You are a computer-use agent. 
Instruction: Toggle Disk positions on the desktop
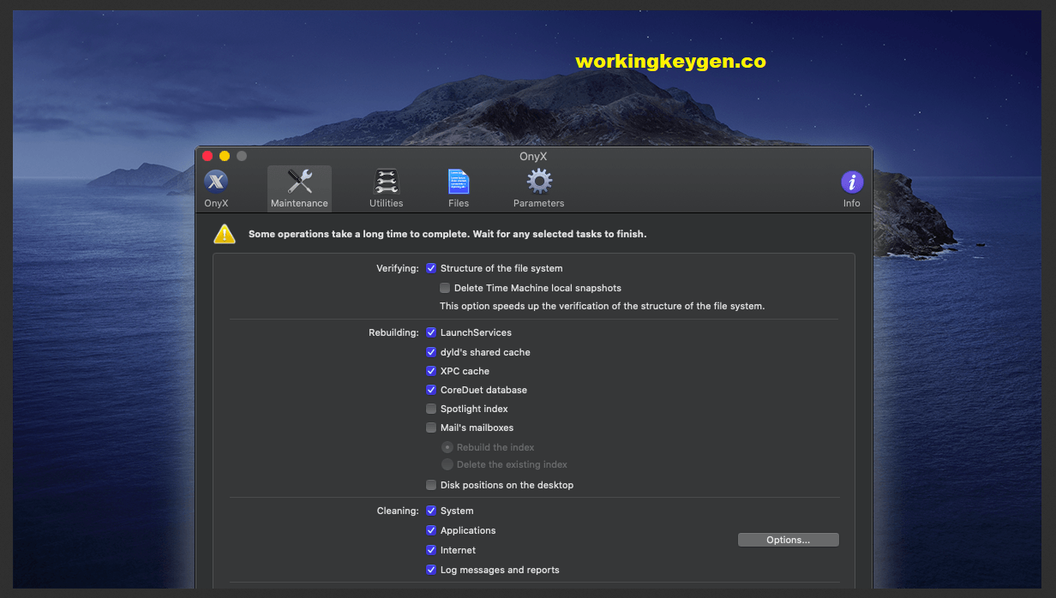(x=431, y=485)
